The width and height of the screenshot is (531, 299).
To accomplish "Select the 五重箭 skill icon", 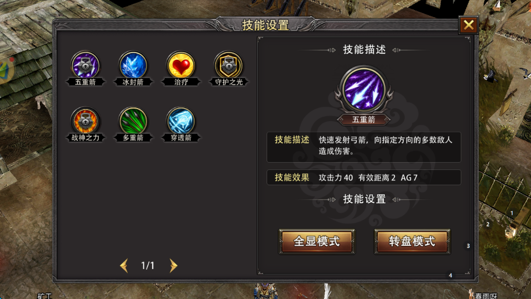I will [x=85, y=65].
